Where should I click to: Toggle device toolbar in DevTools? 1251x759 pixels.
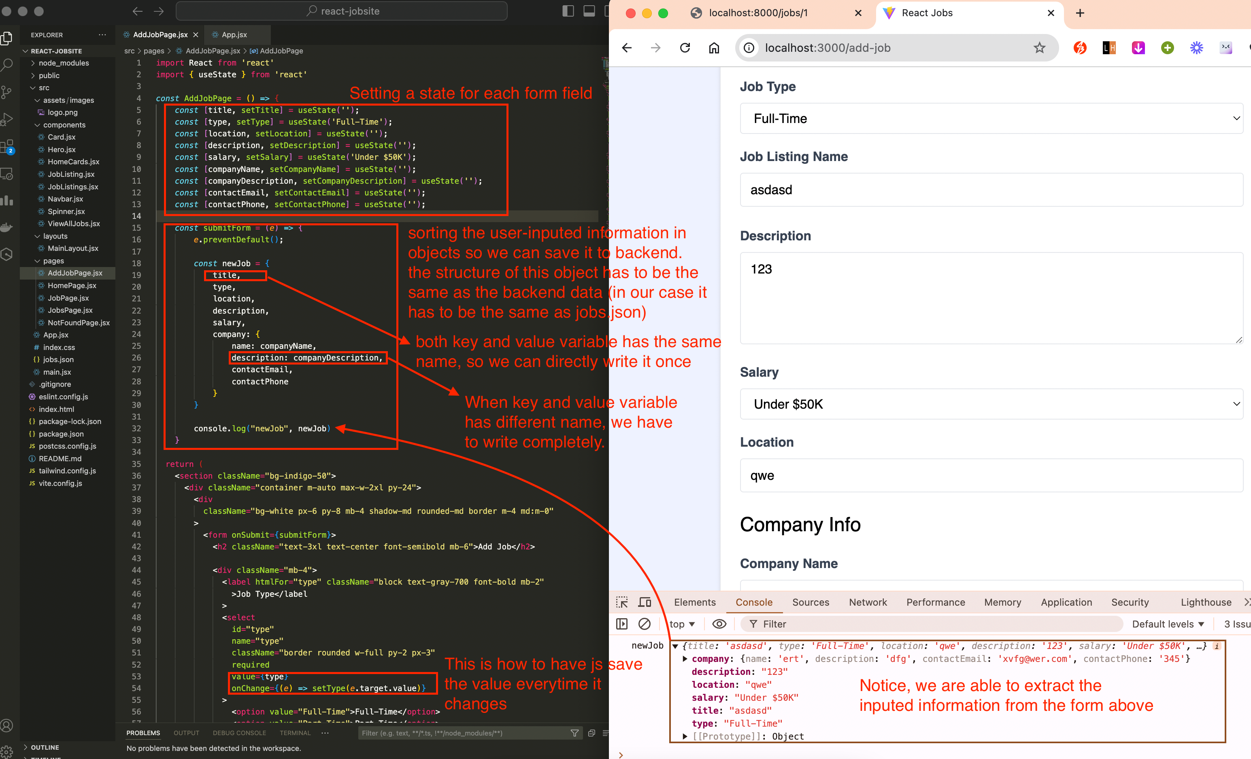(x=645, y=602)
